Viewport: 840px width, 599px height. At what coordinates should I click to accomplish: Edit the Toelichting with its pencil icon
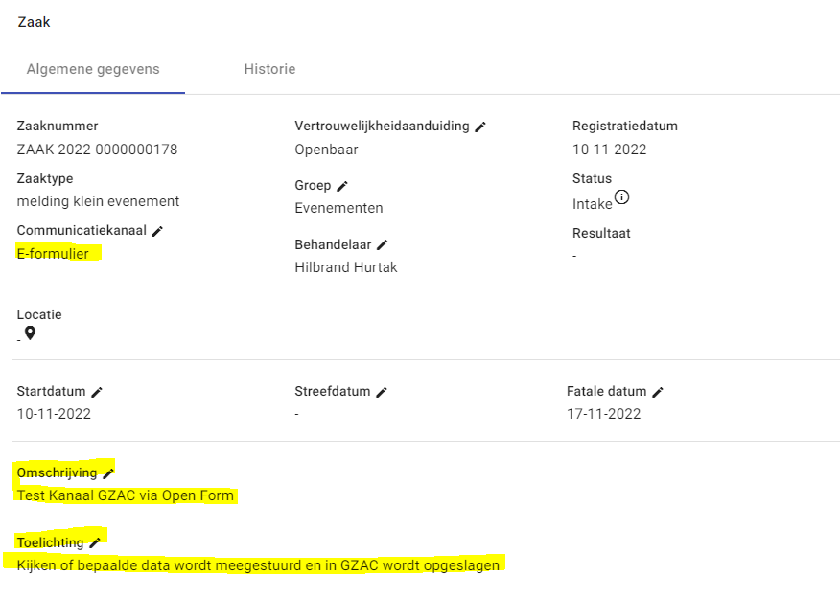click(x=94, y=541)
